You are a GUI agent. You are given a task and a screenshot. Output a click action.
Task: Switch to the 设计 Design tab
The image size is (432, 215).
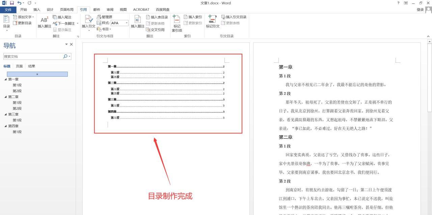50,9
